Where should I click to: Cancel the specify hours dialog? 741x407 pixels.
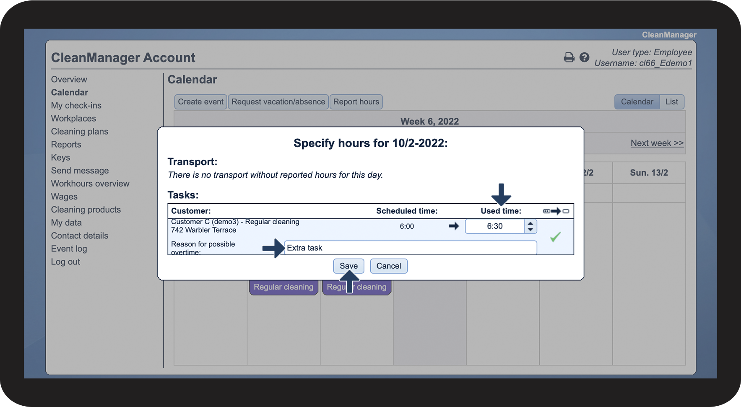click(389, 266)
